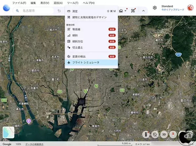Expand the map style dropdown arrow
This screenshot has width=196, height=146.
pyautogui.click(x=125, y=11)
